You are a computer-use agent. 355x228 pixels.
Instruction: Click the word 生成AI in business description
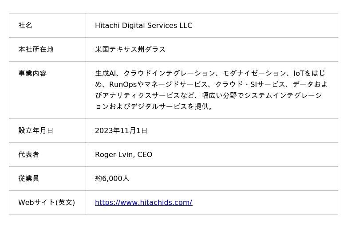[106, 74]
